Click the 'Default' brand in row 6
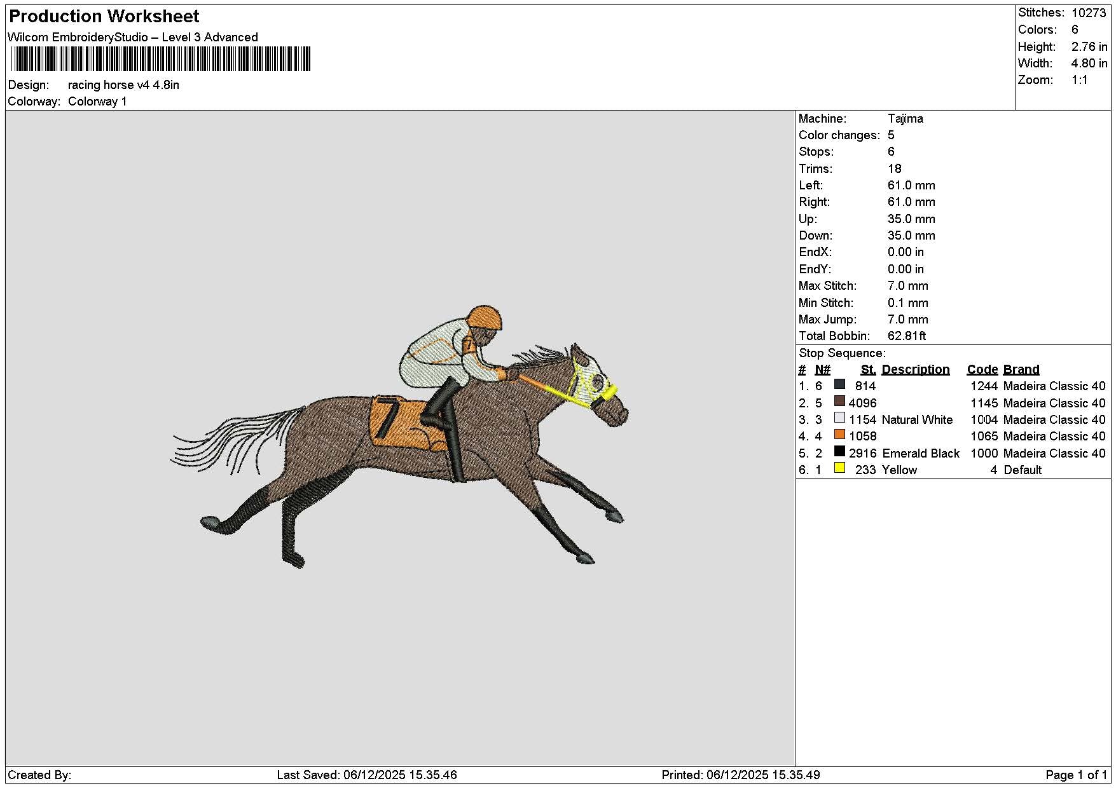This screenshot has height=788, width=1116. coord(1023,470)
